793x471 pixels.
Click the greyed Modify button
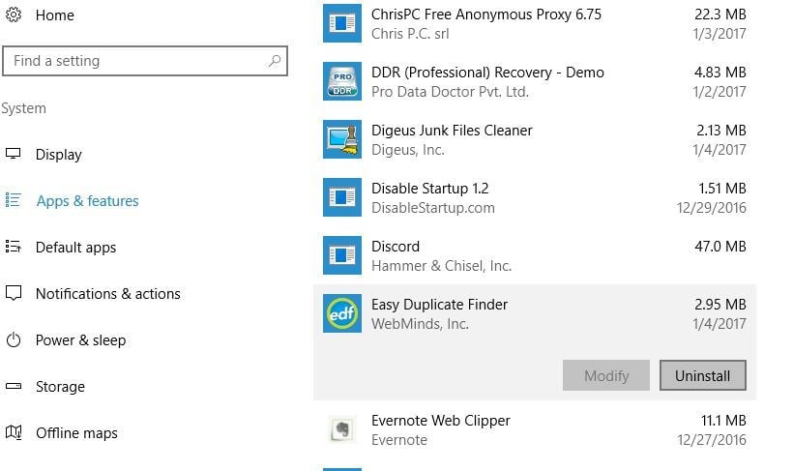(x=606, y=375)
